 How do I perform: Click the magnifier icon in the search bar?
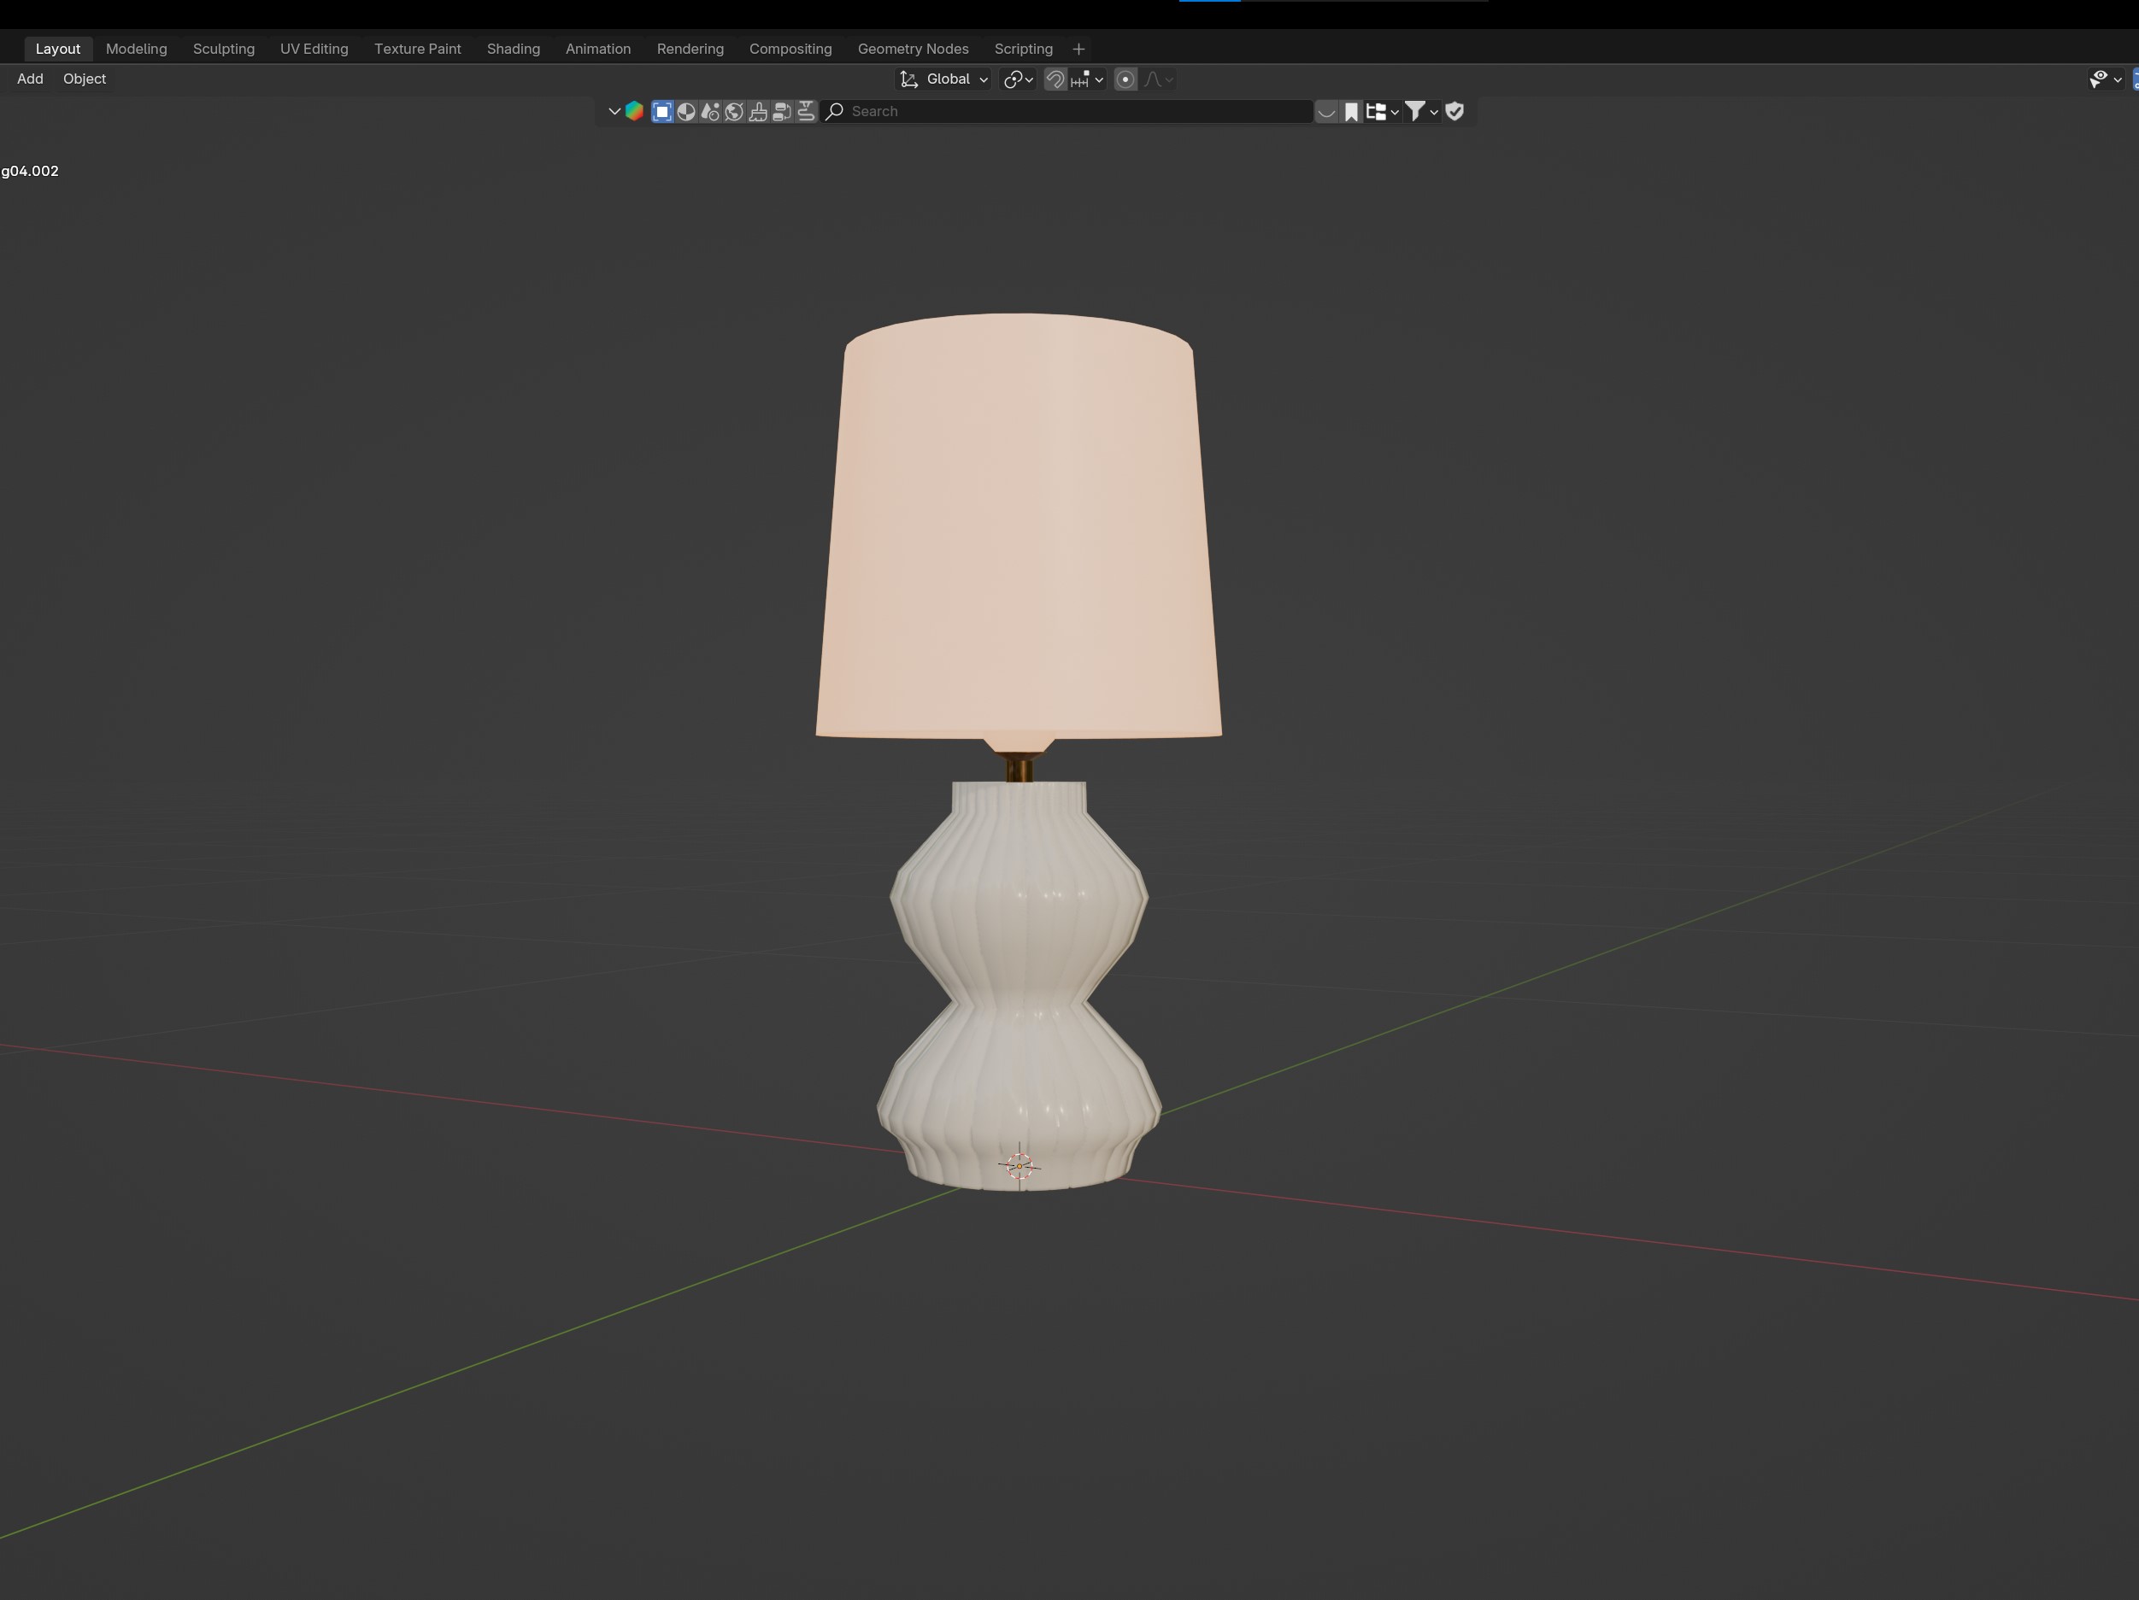tap(836, 111)
